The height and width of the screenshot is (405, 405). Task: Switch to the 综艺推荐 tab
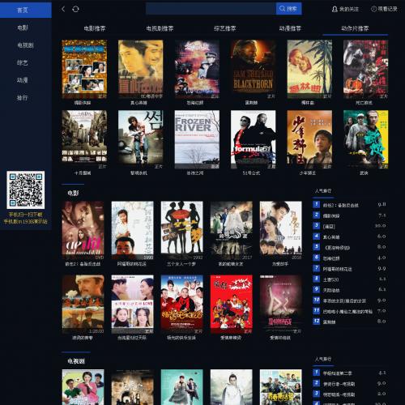pos(225,28)
